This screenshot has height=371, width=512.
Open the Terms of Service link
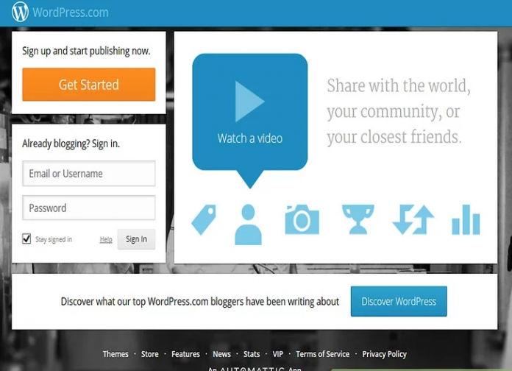(322, 354)
